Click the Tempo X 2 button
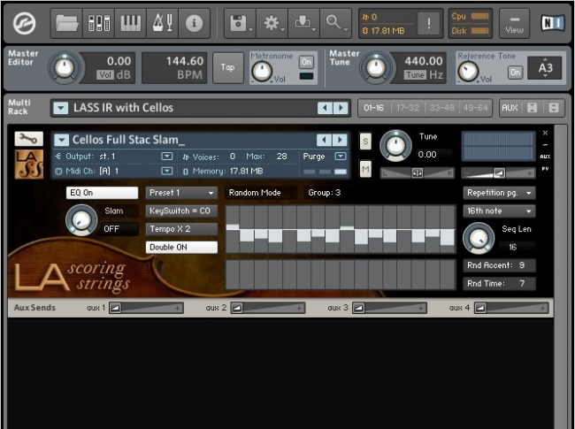 tap(181, 229)
